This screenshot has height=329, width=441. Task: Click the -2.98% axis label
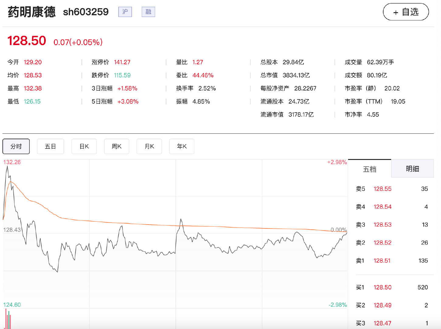[x=338, y=305]
